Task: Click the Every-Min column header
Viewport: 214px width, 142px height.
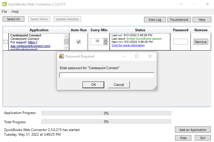Action: pyautogui.click(x=99, y=30)
